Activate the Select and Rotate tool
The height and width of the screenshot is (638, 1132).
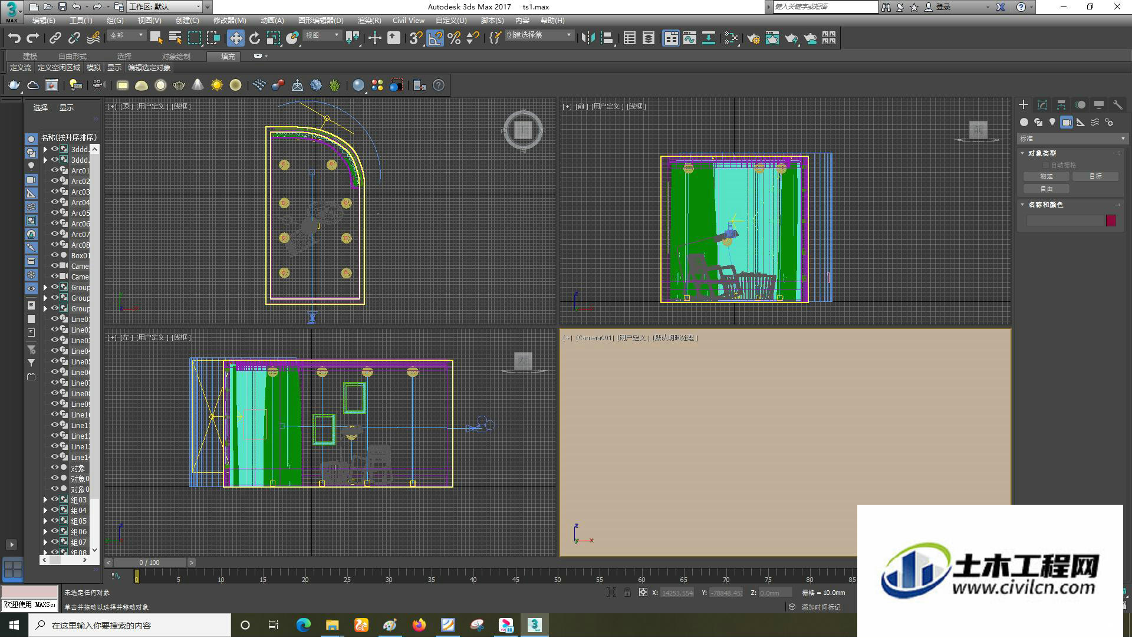(255, 38)
